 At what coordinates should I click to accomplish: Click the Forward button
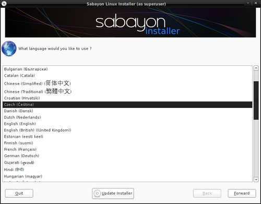(242, 193)
